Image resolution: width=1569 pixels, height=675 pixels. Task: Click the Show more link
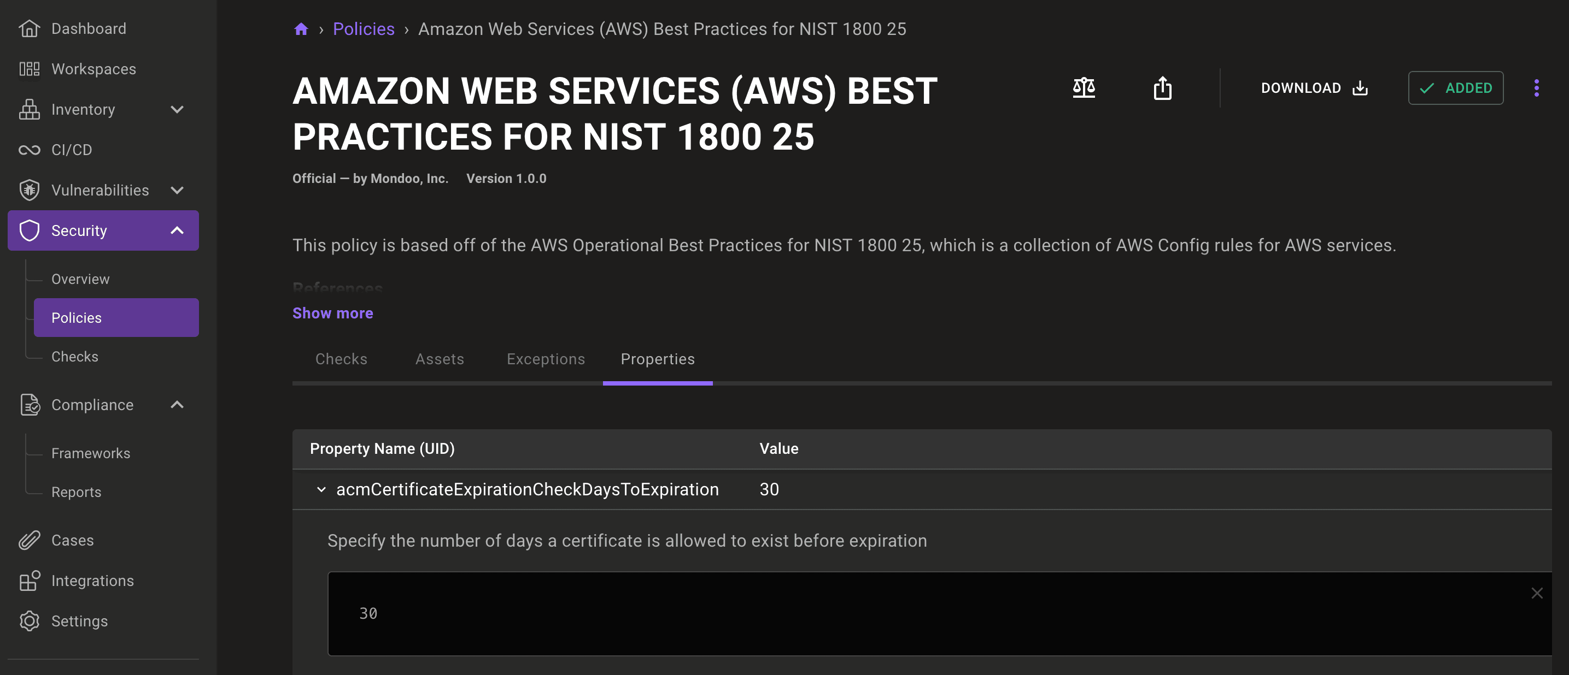point(332,313)
